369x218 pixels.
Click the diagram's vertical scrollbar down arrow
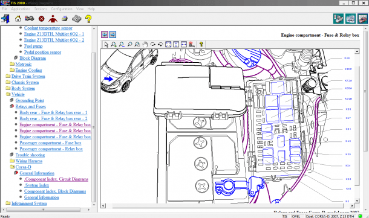coord(357,201)
